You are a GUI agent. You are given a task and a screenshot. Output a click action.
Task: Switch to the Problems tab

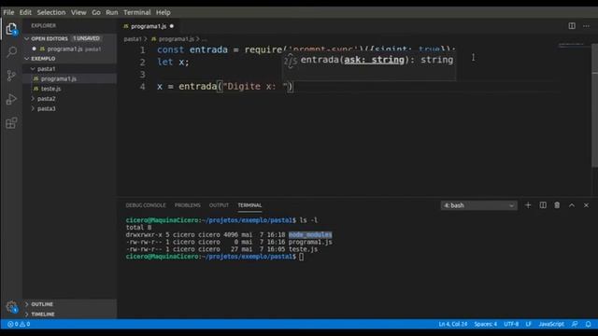[187, 205]
